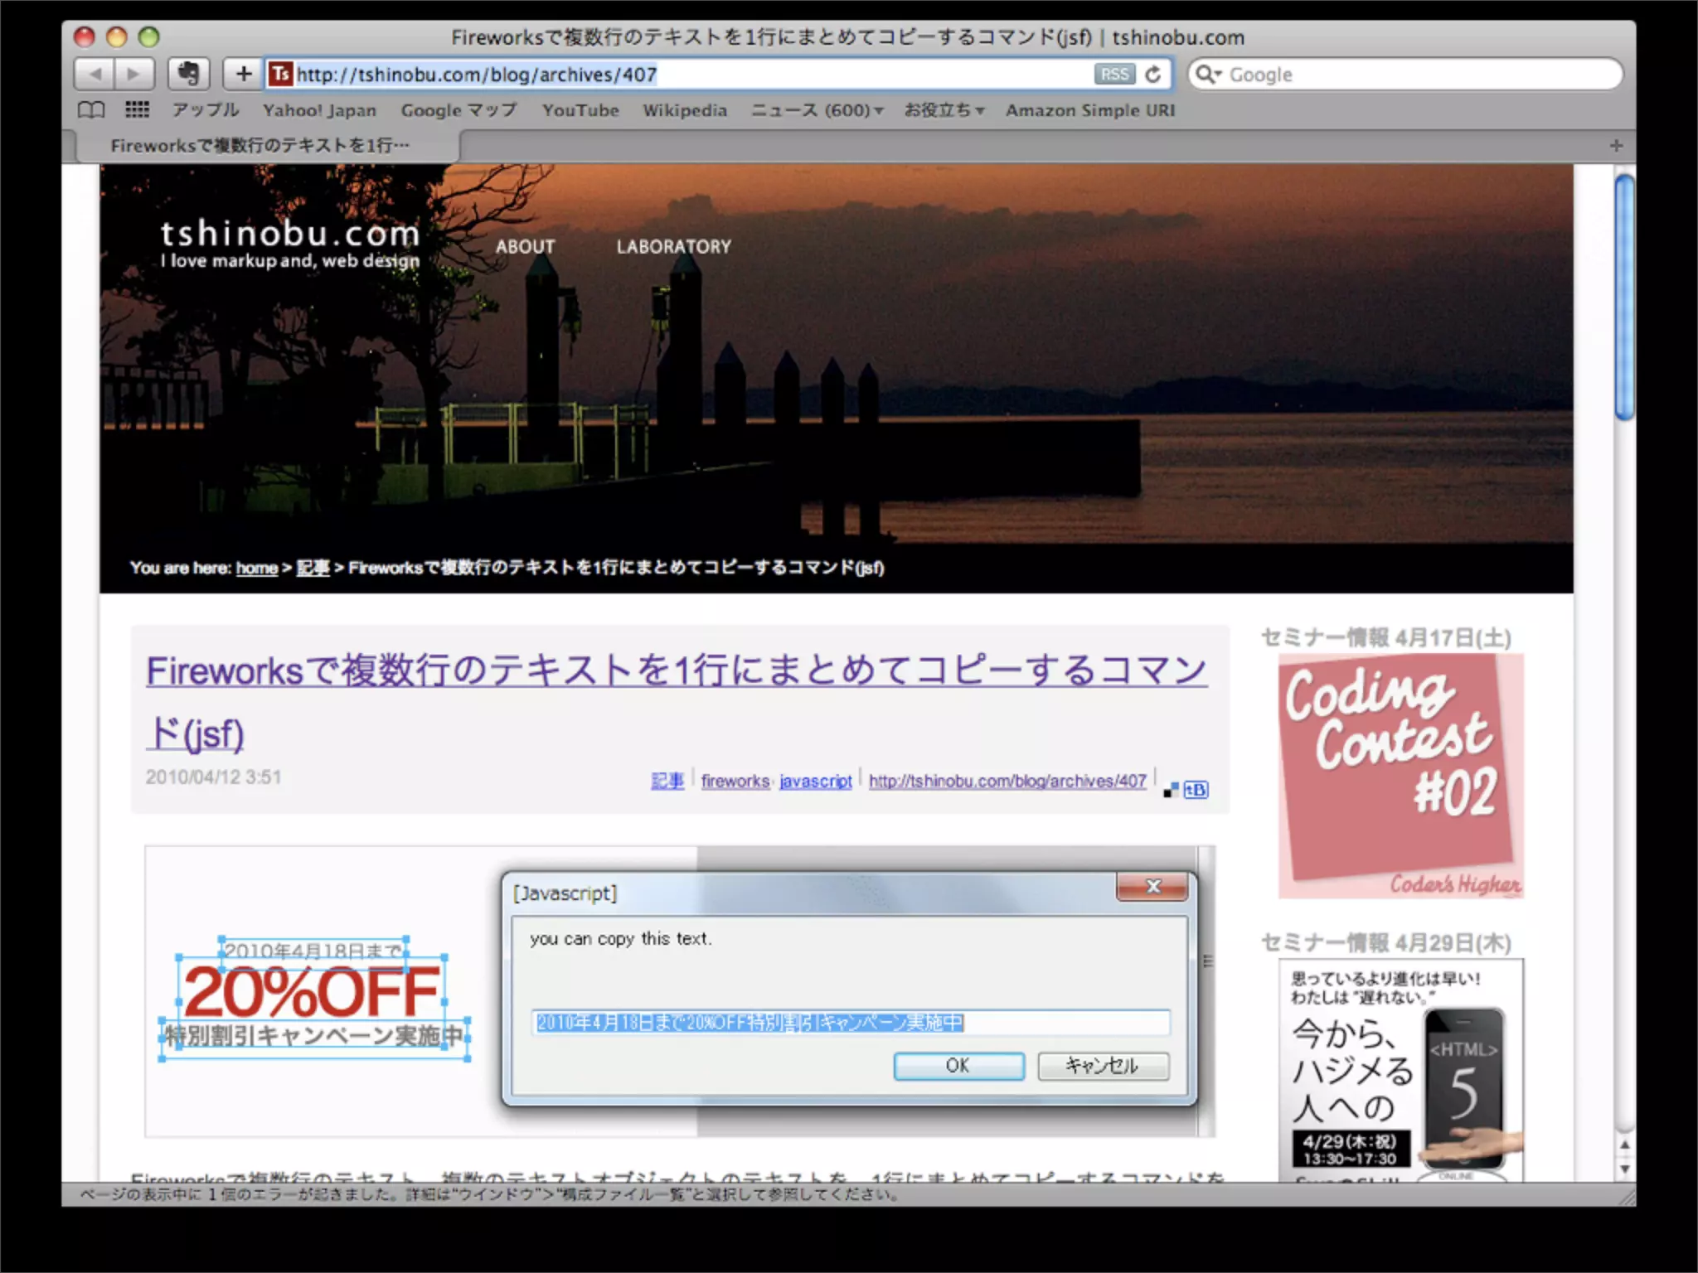Click the Coding Contest #02 banner
The image size is (1698, 1273).
pos(1400,775)
